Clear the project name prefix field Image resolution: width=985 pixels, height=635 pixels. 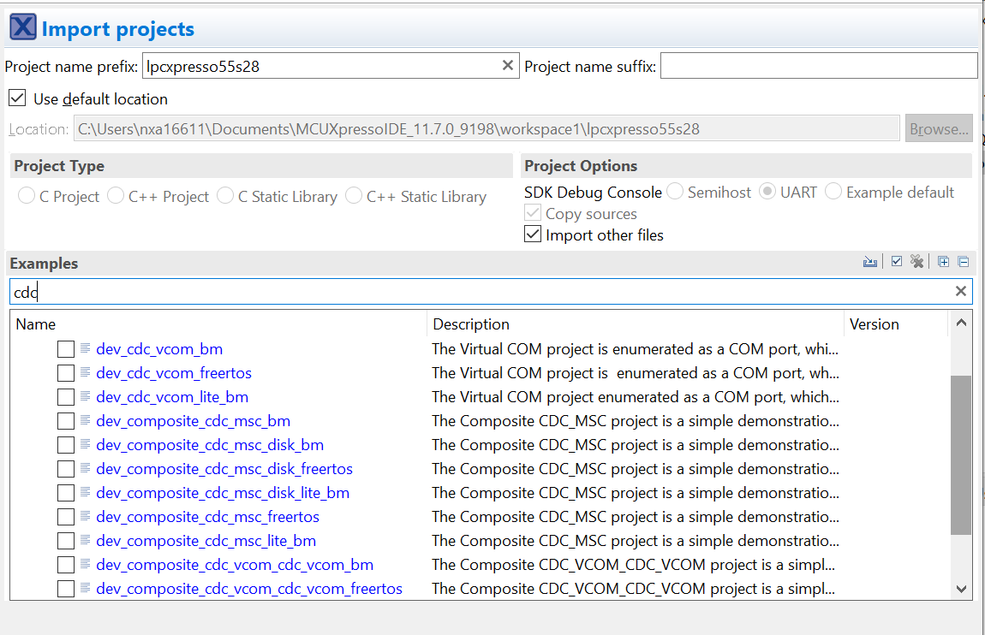508,65
